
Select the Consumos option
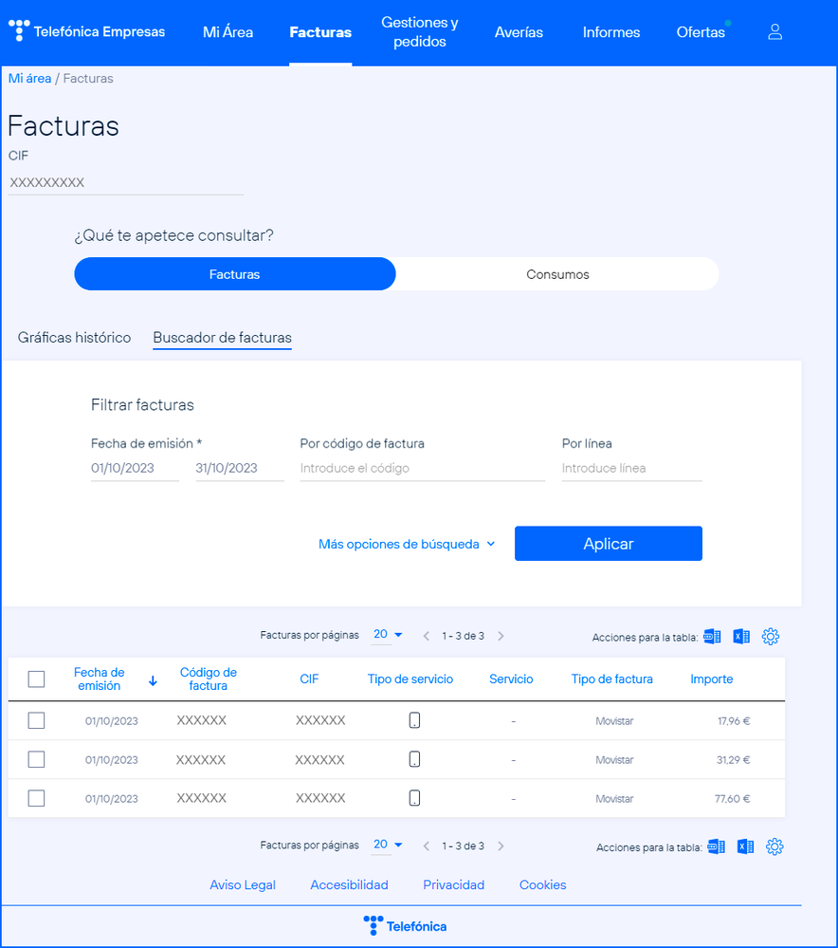pos(557,274)
